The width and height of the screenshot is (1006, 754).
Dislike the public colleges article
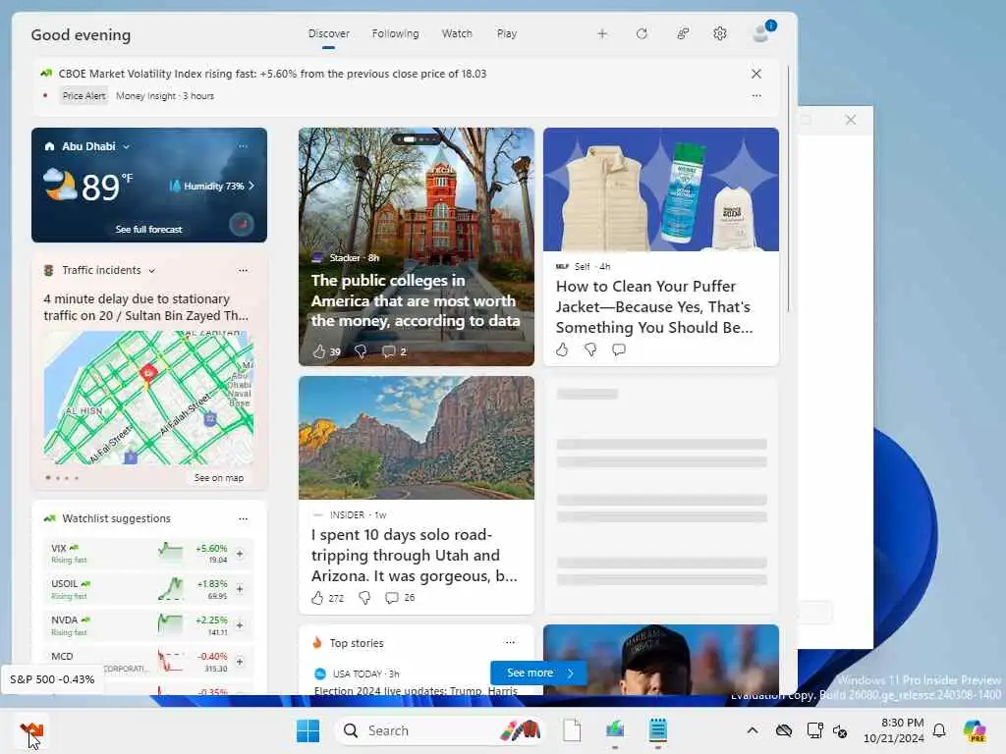(x=361, y=351)
